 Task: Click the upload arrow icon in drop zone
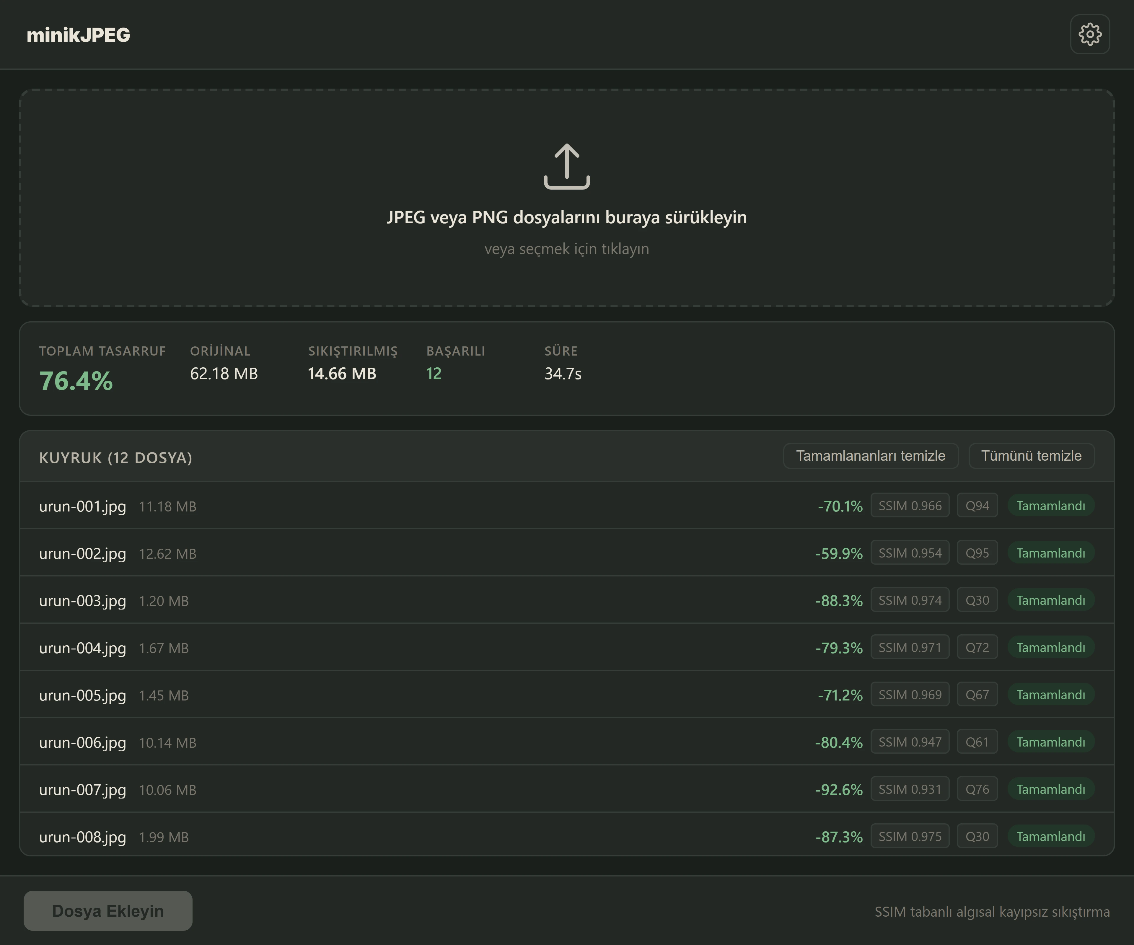click(566, 166)
